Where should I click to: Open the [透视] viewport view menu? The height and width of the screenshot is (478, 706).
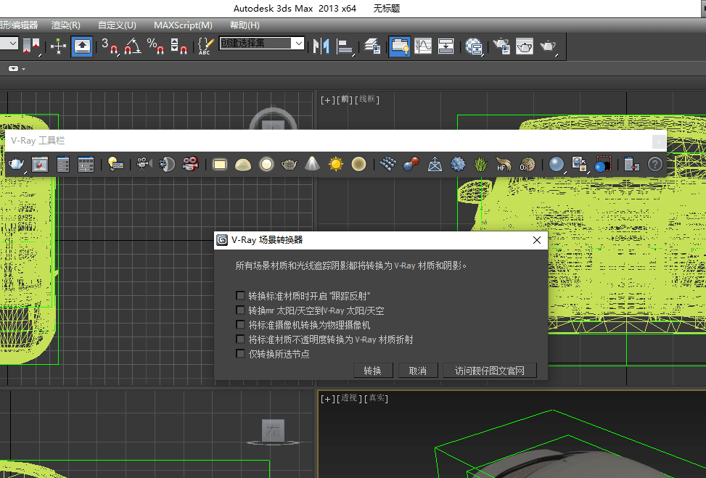coord(350,398)
